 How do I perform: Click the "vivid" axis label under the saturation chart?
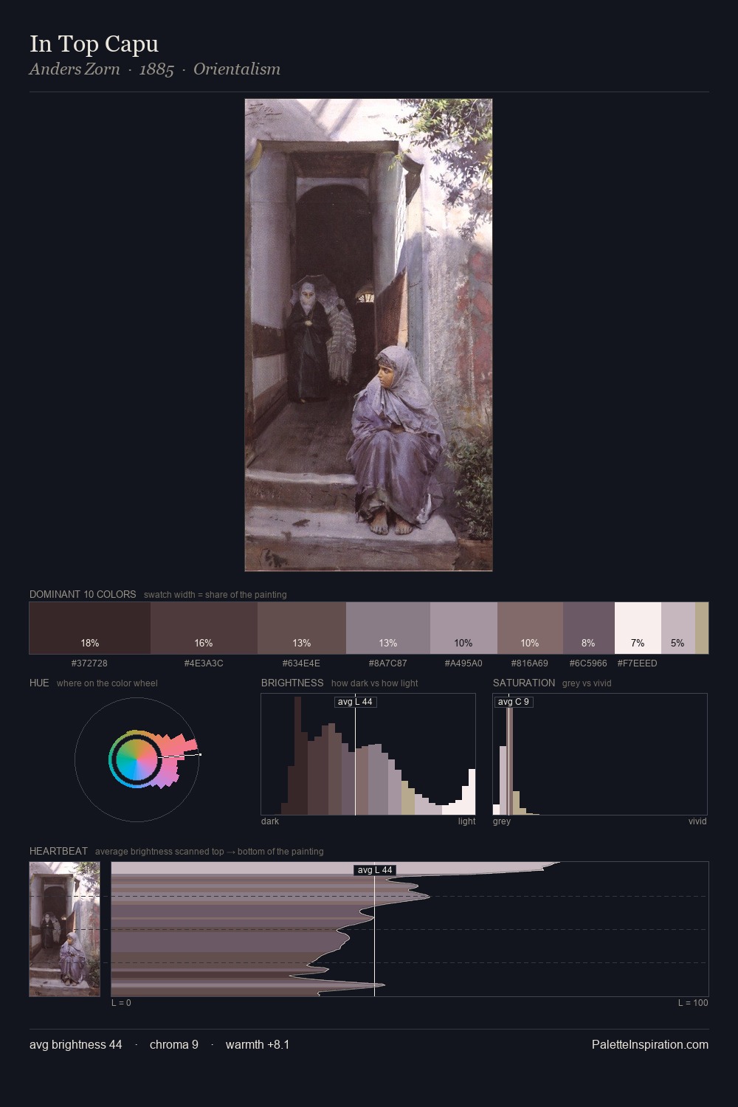click(x=697, y=821)
